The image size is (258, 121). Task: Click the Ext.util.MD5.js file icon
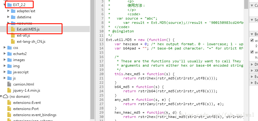(x=13, y=29)
